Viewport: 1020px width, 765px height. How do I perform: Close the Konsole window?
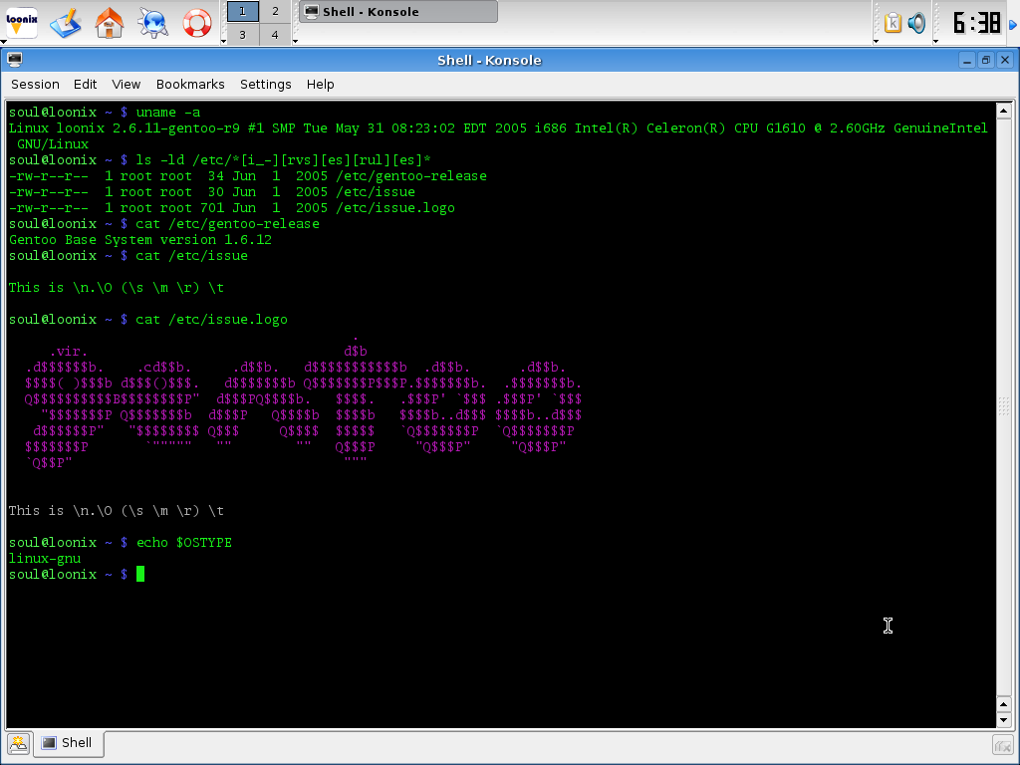[x=1005, y=61]
